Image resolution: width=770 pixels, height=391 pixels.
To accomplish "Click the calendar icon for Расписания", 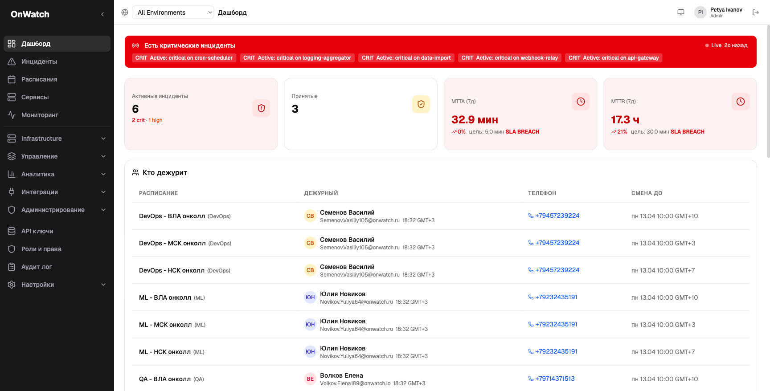I will coord(12,79).
